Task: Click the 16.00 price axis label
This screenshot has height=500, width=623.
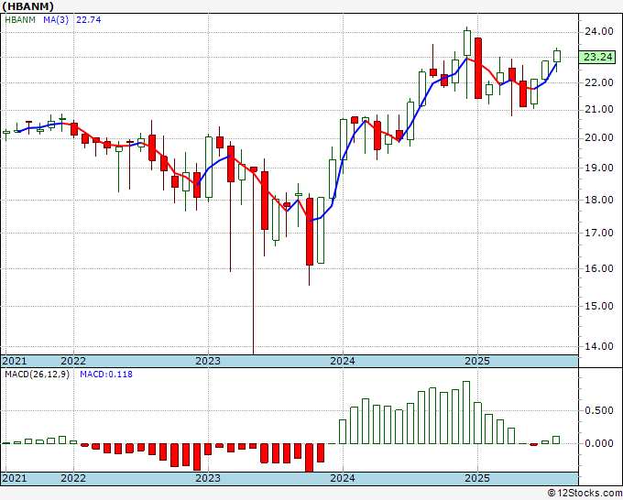Action: 599,269
